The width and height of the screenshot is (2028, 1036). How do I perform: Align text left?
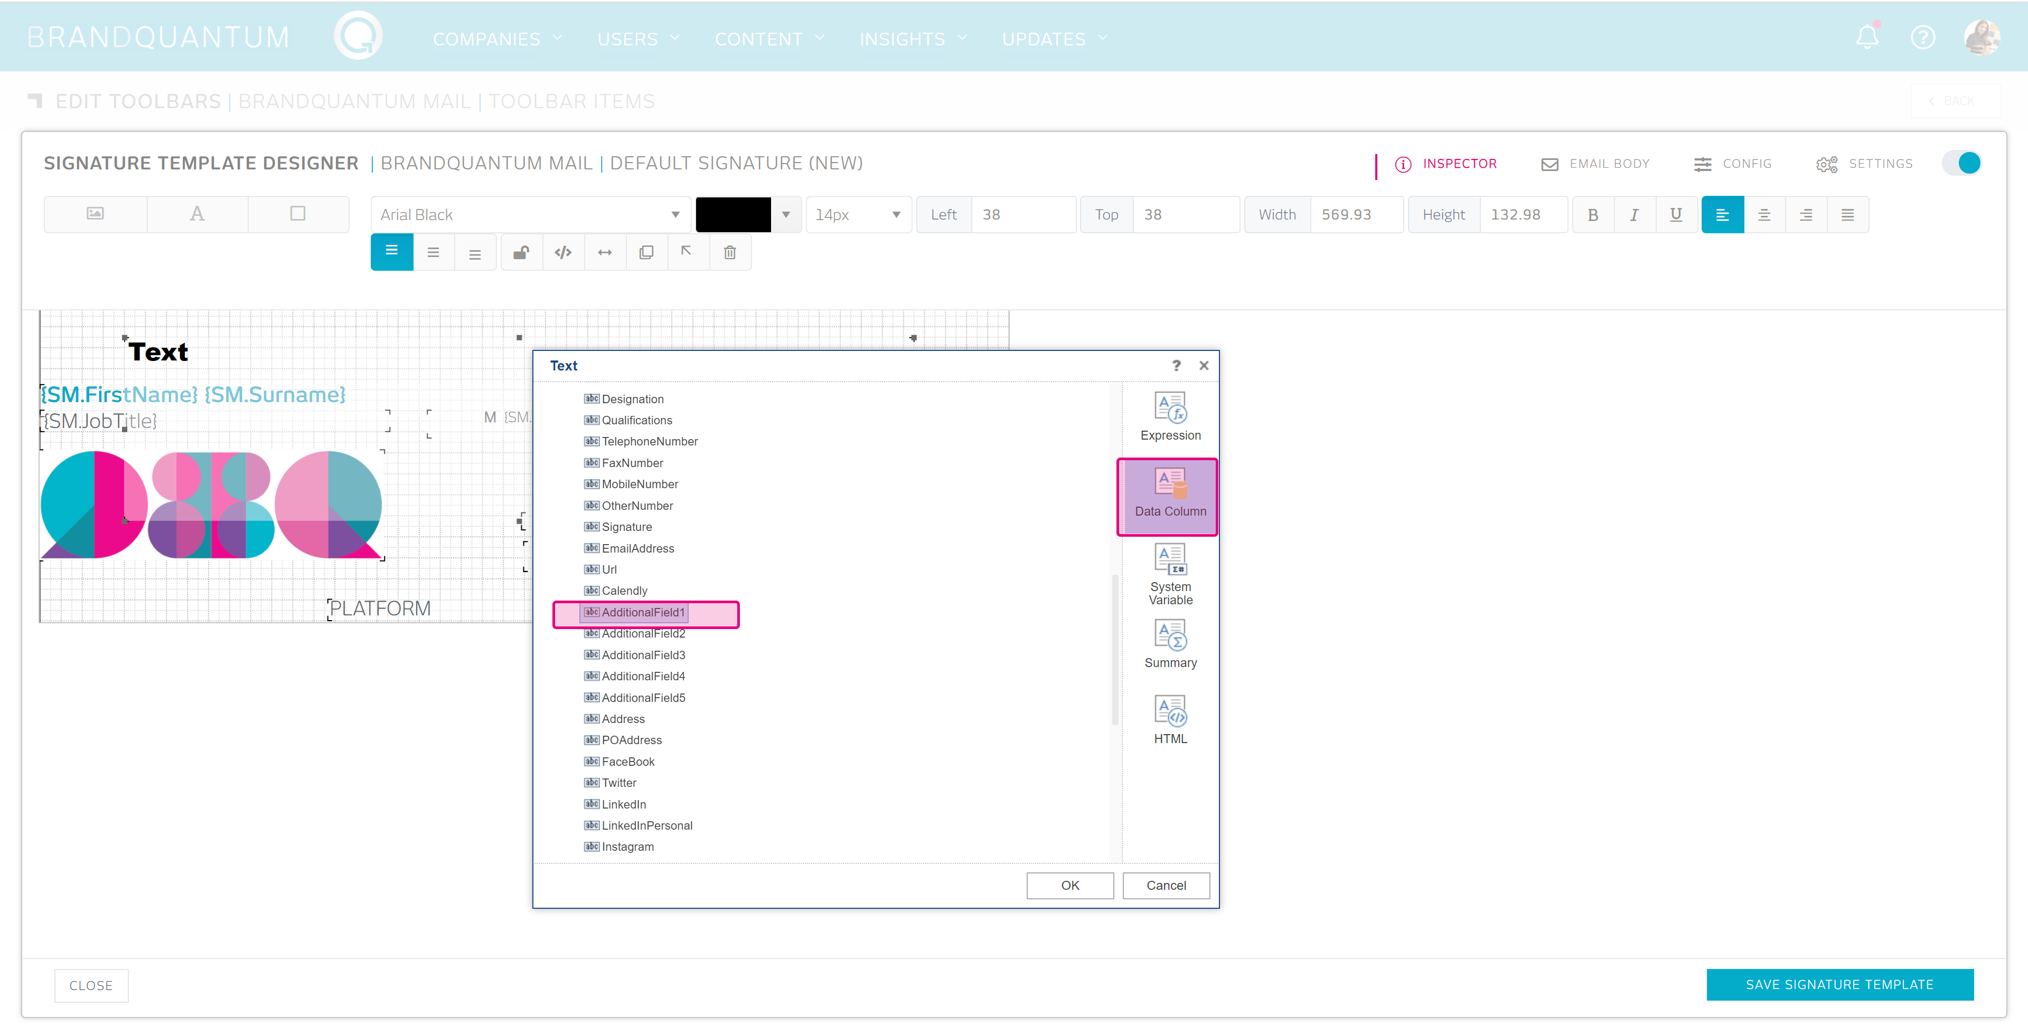[1723, 214]
